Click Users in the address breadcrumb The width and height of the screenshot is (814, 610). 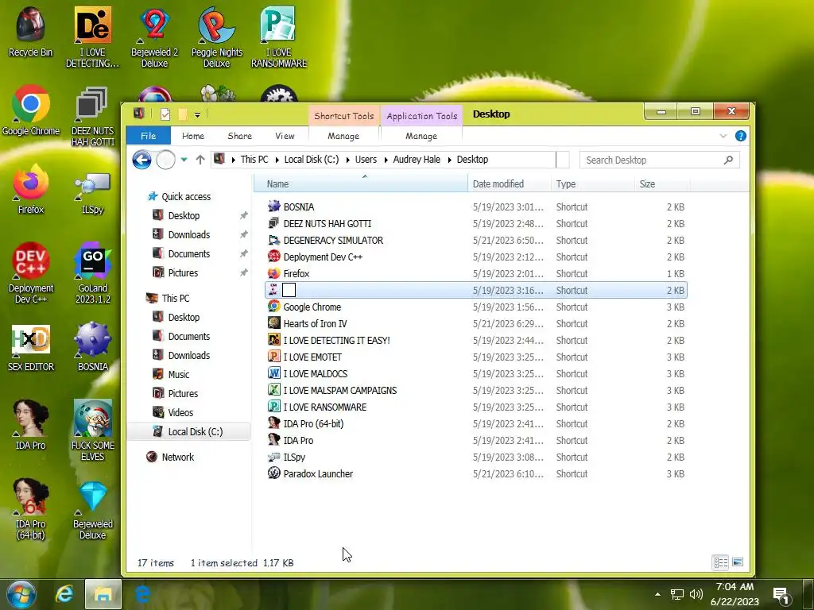coord(366,160)
